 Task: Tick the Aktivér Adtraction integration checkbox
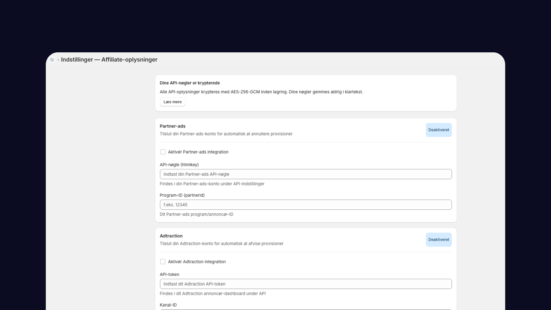point(163,262)
